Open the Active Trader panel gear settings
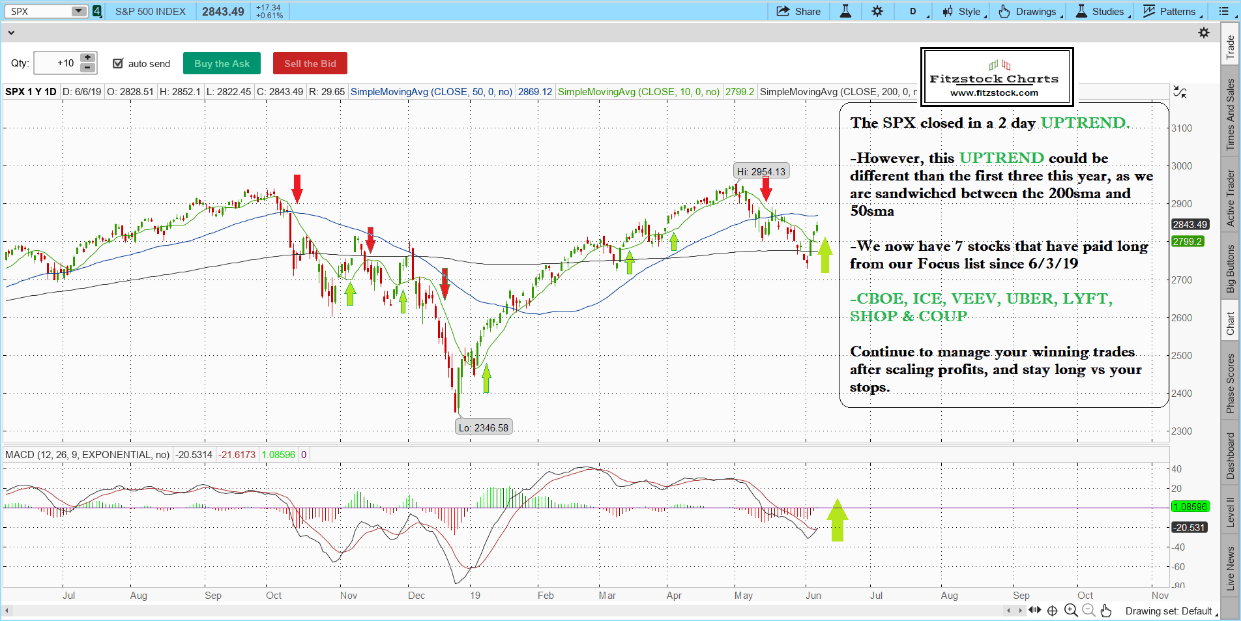1241x621 pixels. coord(1204,33)
